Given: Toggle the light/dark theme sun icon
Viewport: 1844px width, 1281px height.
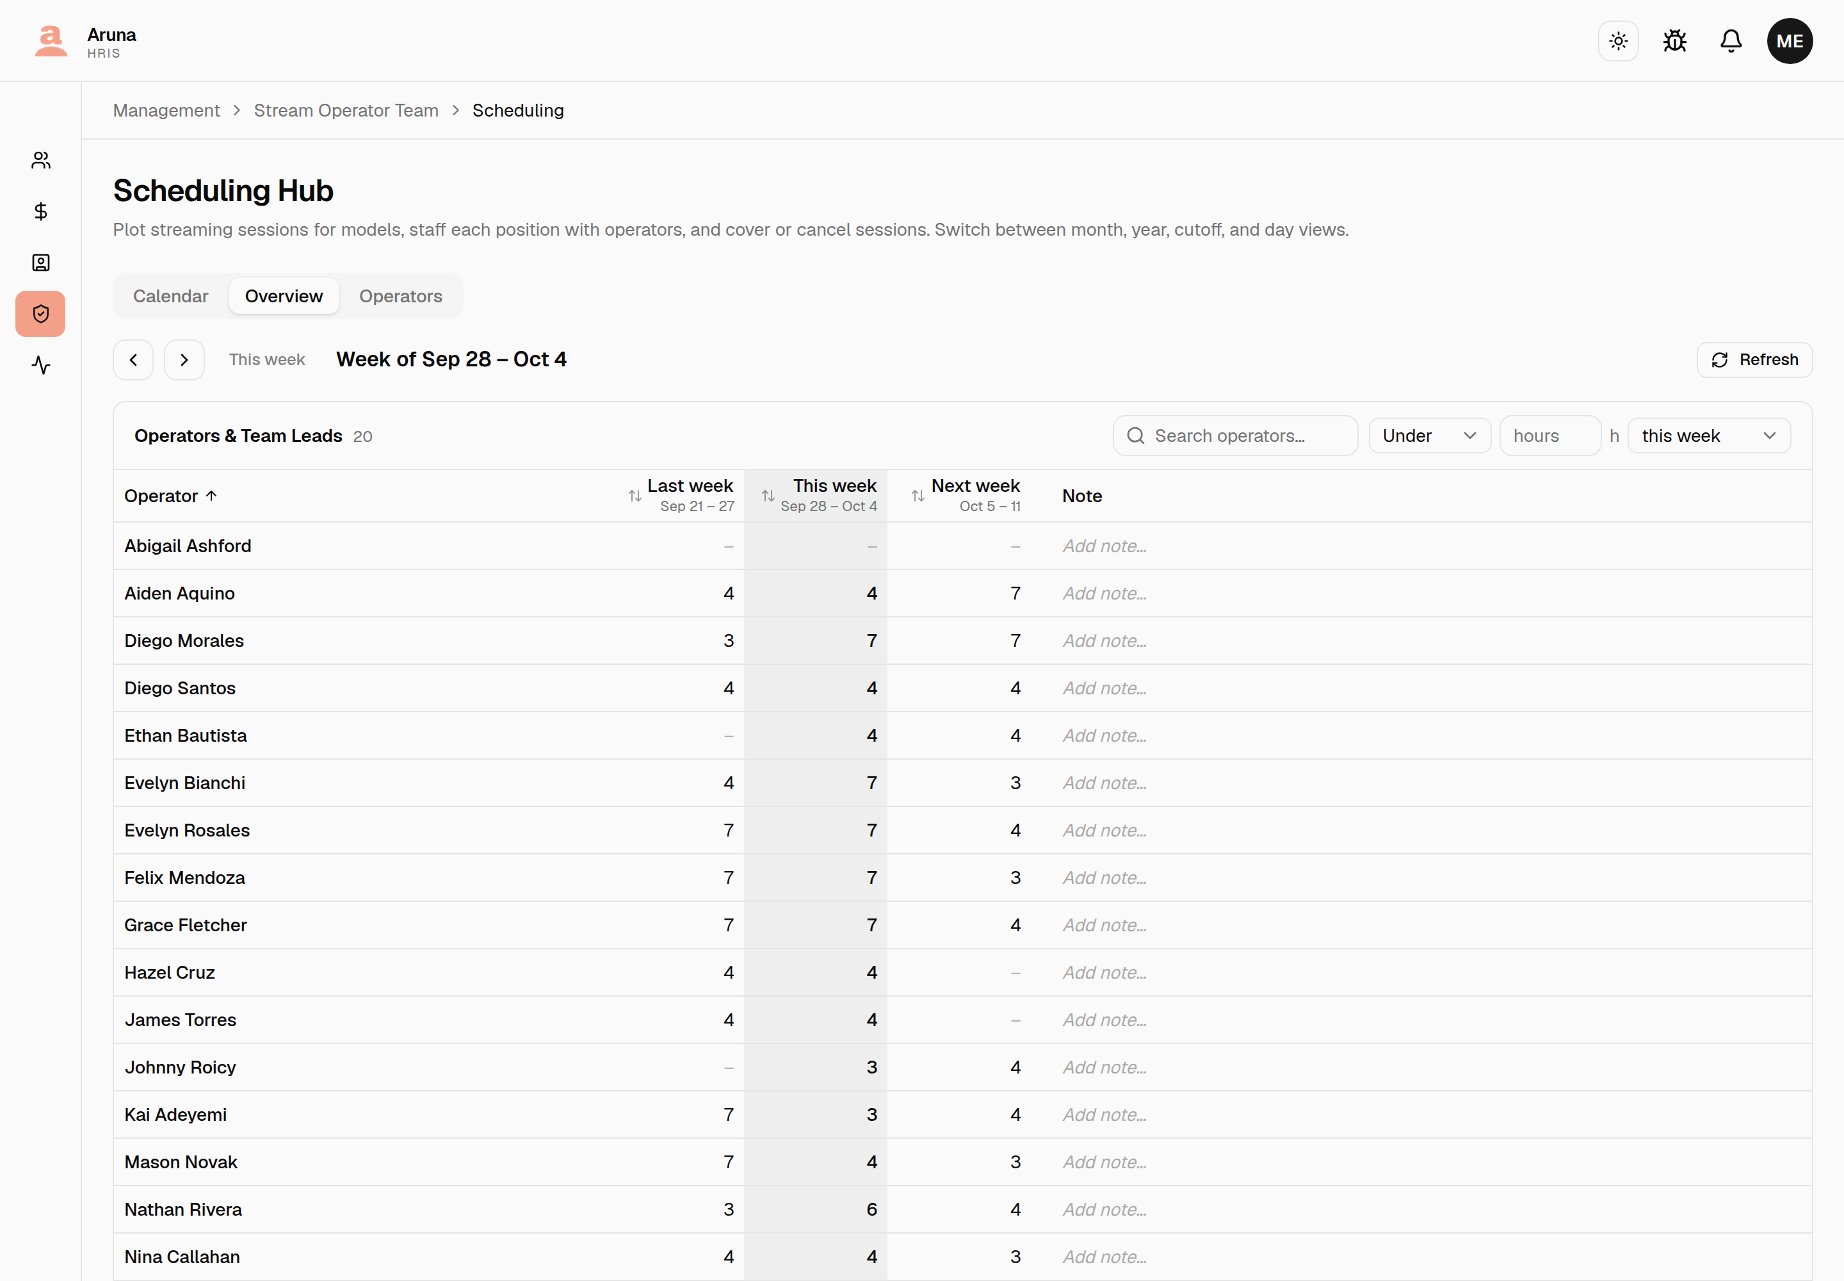Looking at the screenshot, I should click(1618, 41).
